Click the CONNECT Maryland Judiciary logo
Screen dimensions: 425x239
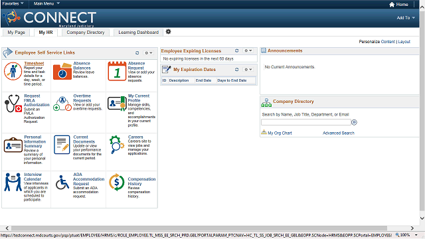click(x=49, y=19)
